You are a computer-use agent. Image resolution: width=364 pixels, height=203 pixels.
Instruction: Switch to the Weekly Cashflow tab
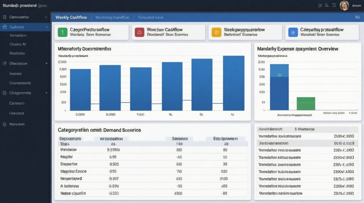coord(71,17)
